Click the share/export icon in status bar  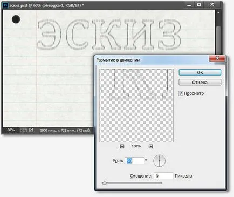click(31, 130)
